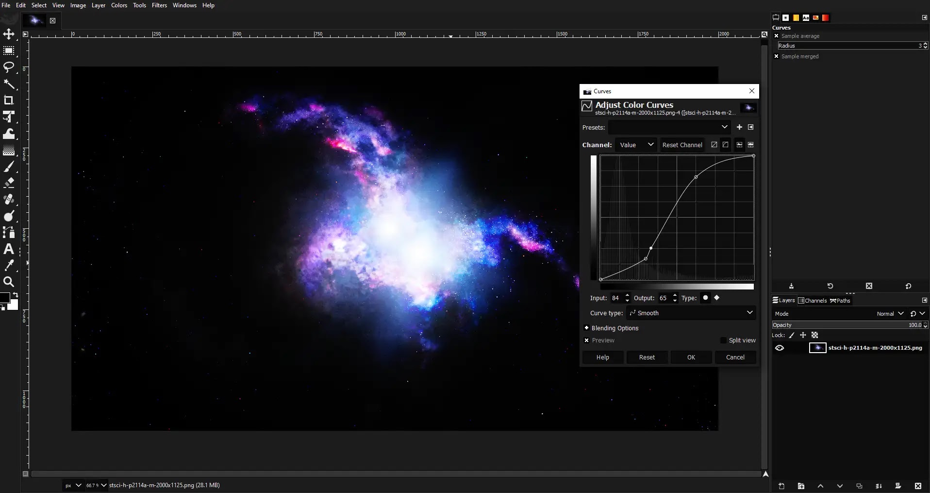The width and height of the screenshot is (930, 493).
Task: Toggle the Preview checkbox
Action: point(587,340)
